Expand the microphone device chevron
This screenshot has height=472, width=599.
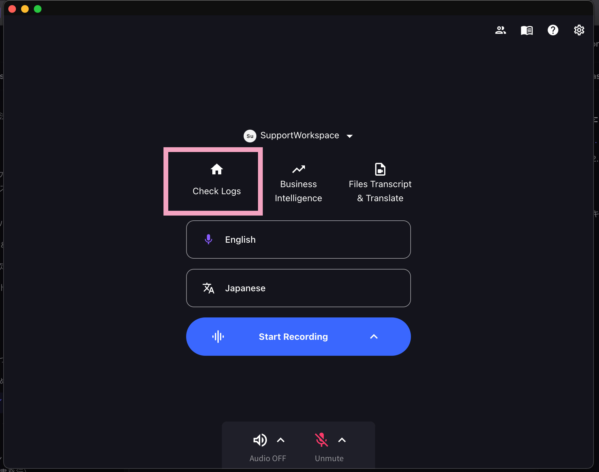pyautogui.click(x=342, y=440)
